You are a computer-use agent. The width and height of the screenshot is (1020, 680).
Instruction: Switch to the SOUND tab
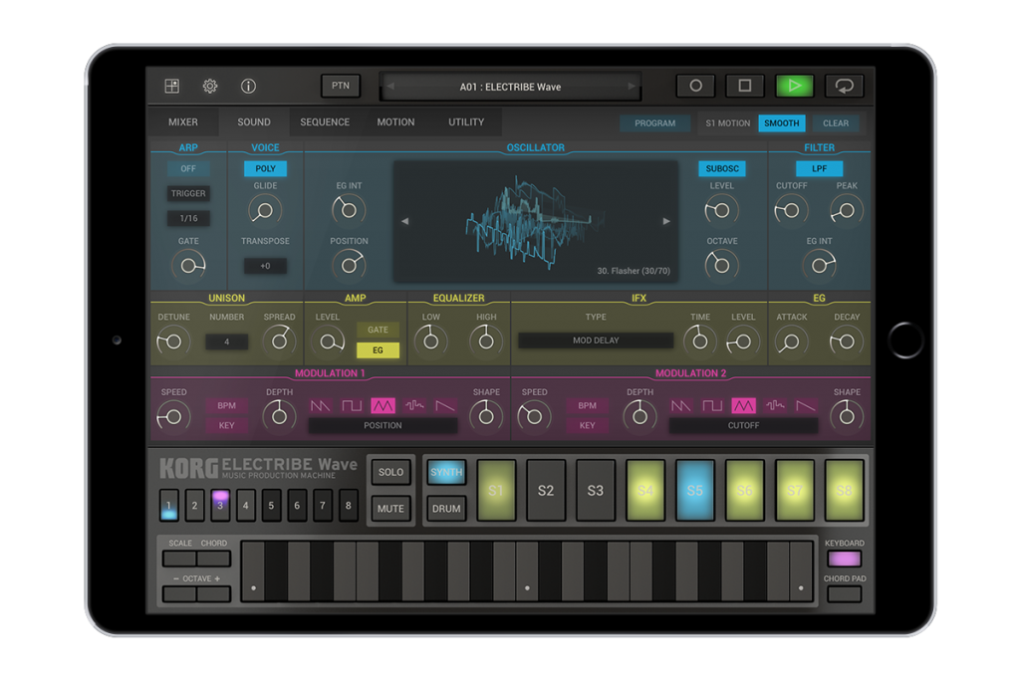coord(254,122)
